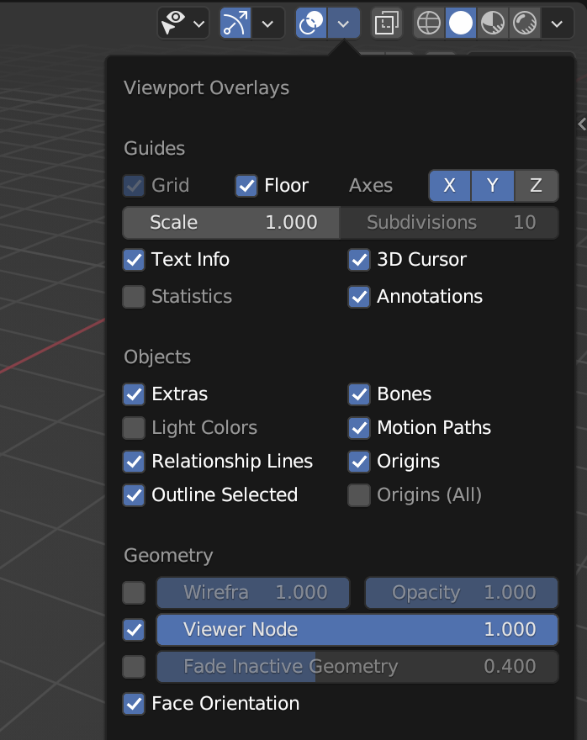Click the selectability and visibility eye icon

172,23
